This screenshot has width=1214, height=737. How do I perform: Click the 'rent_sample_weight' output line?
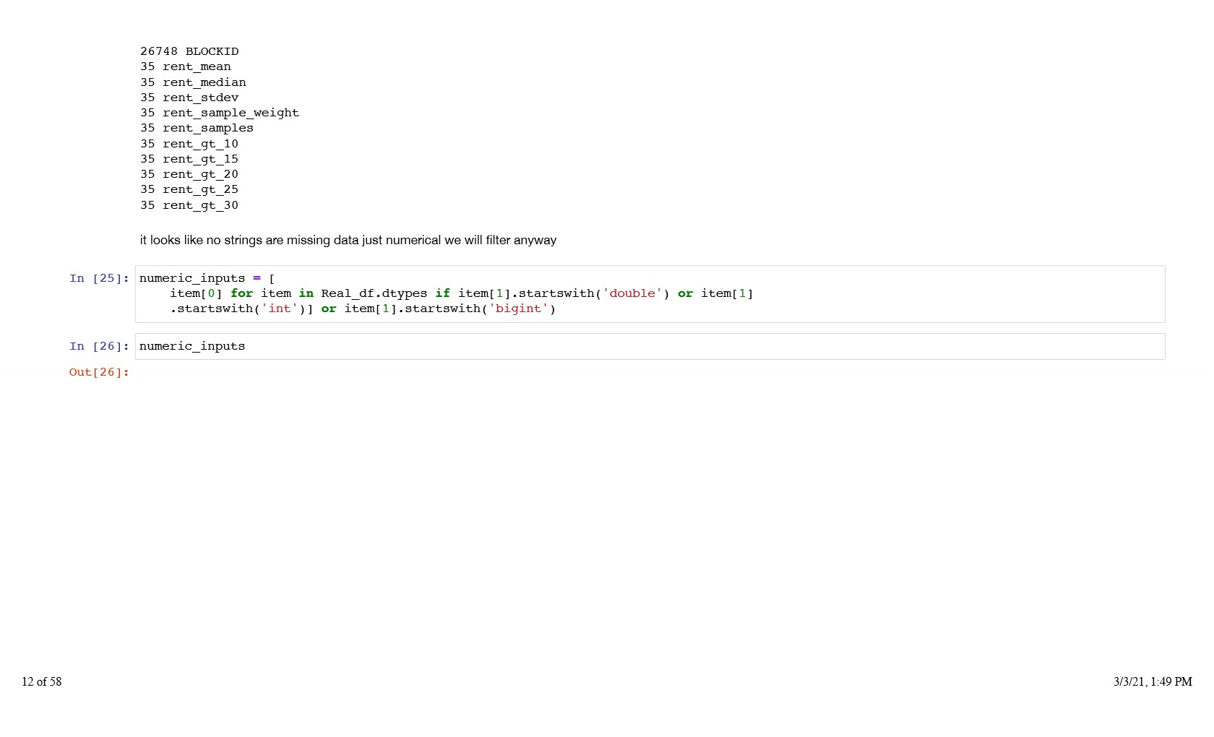click(220, 113)
